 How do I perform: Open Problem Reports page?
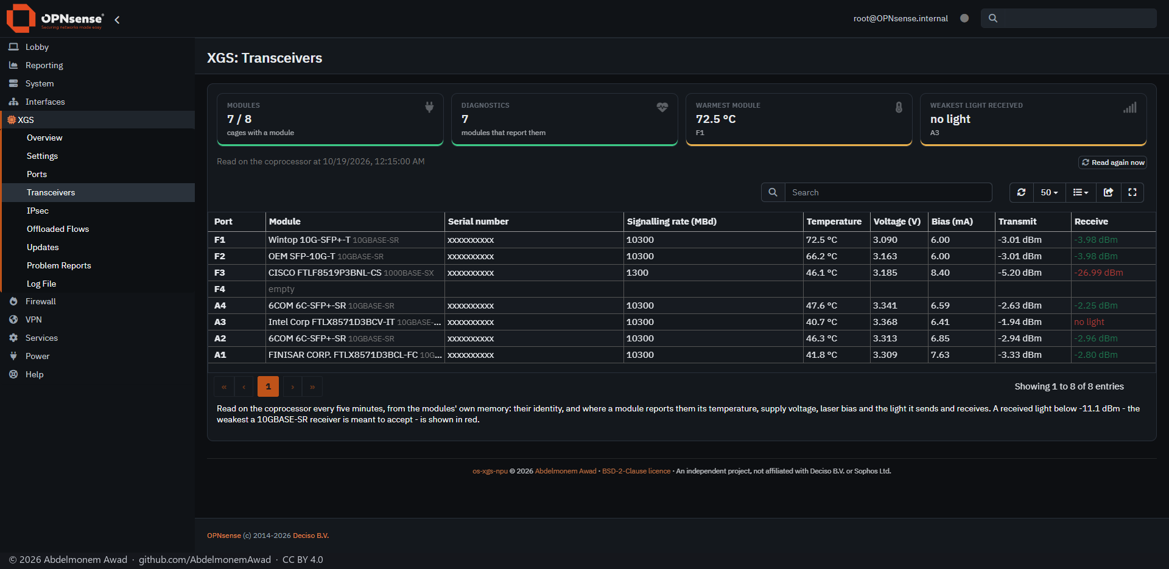(99, 265)
